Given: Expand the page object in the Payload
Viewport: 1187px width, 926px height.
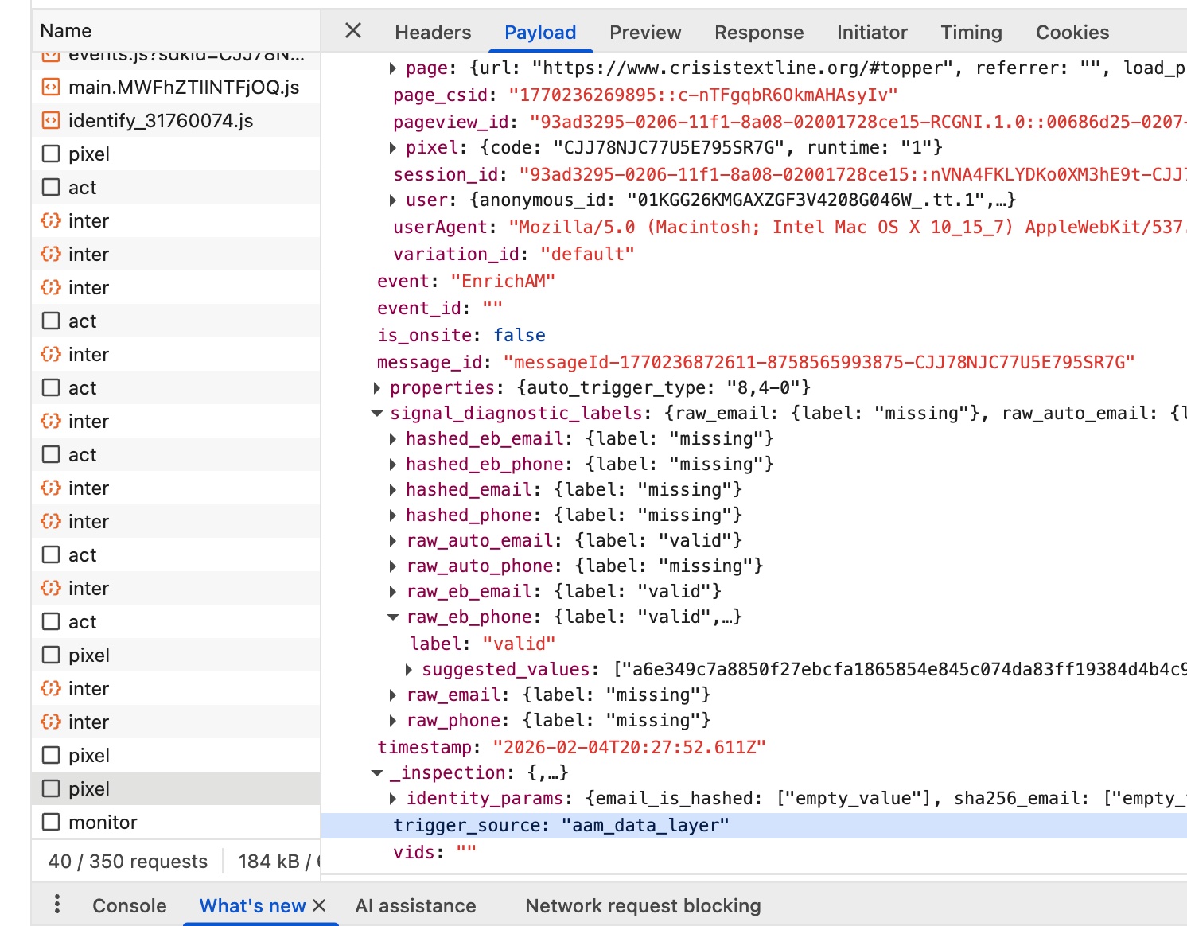Looking at the screenshot, I should click(x=392, y=68).
